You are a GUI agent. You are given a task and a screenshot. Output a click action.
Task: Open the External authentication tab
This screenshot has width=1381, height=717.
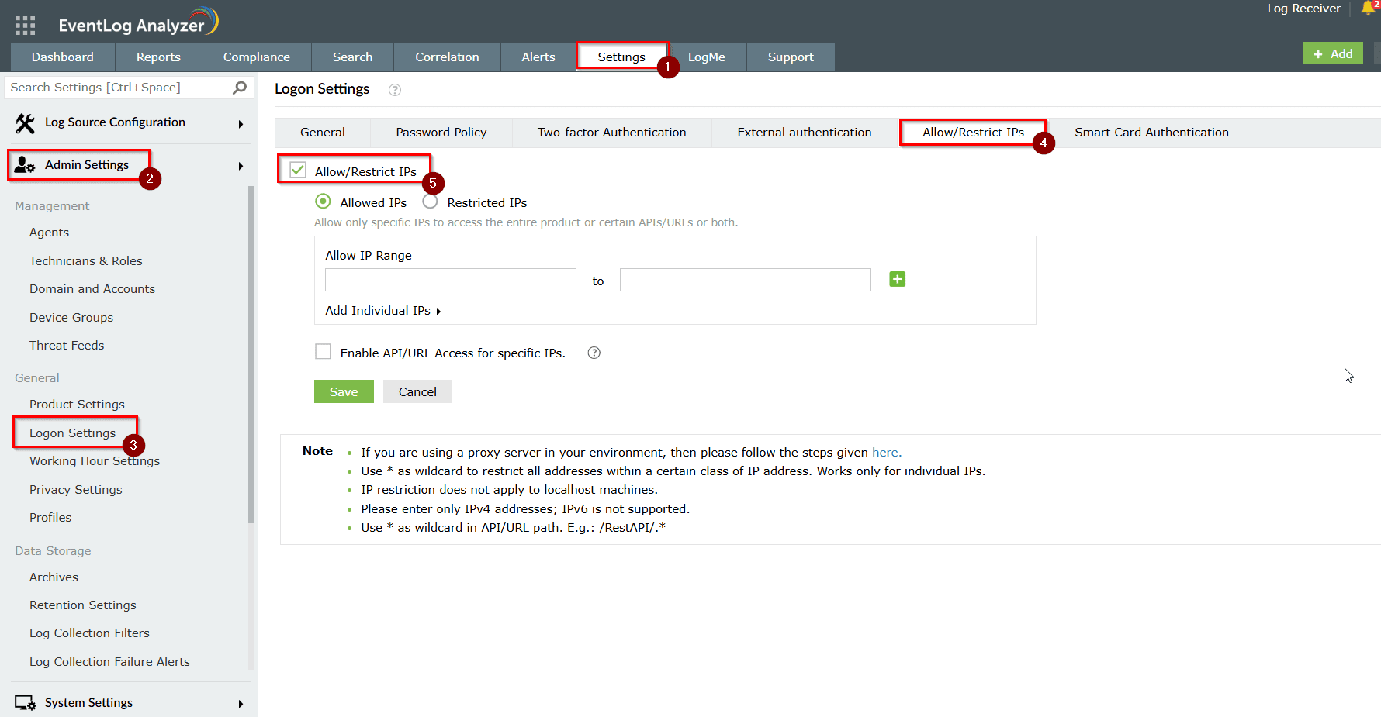click(x=805, y=133)
